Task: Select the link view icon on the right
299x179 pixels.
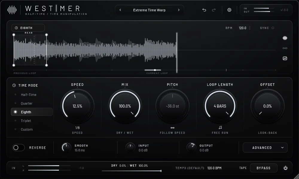Action: click(285, 48)
